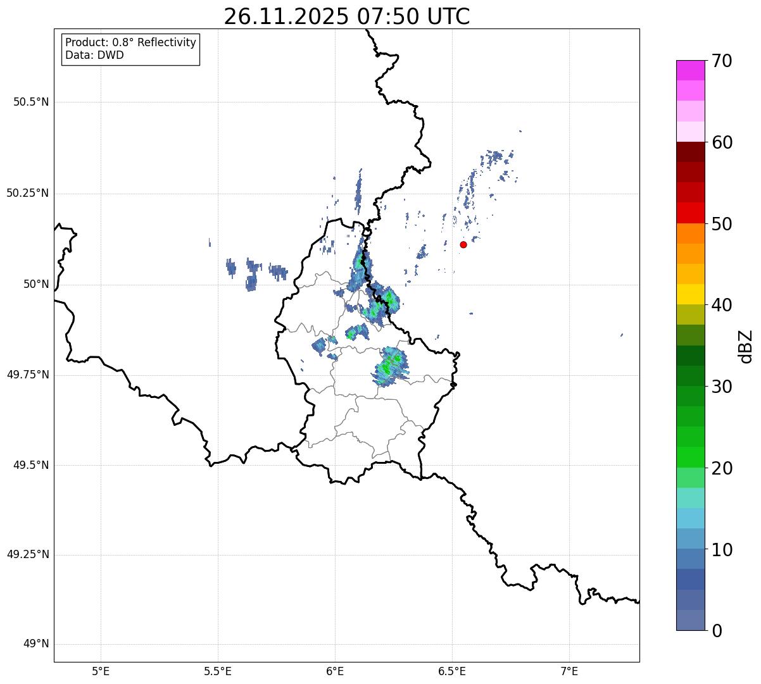761x684 pixels.
Task: Click the latitude label 49.25°N
Action: [27, 555]
